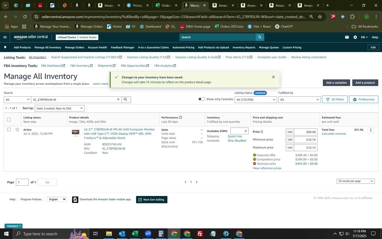Screen dimensions: 382x239
Task: Open the messages envelope icon
Action: [347, 37]
